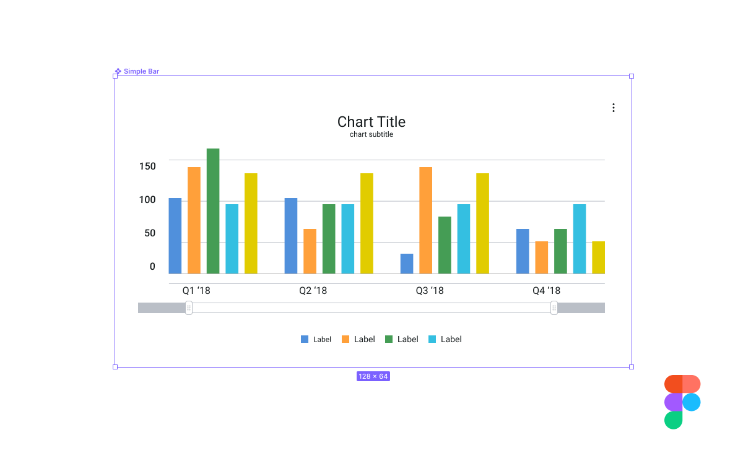Click the Figma logo in the corner

[683, 402]
